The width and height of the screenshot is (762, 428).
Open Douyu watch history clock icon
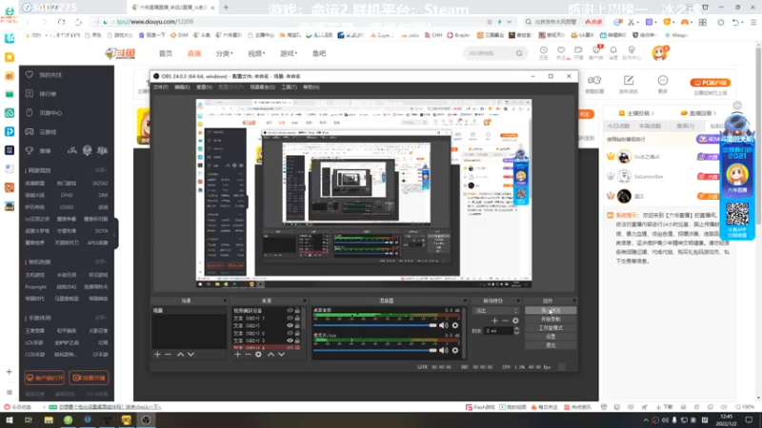(543, 51)
